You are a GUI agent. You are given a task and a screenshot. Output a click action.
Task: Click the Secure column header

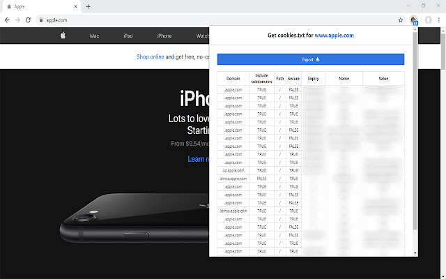click(x=293, y=79)
